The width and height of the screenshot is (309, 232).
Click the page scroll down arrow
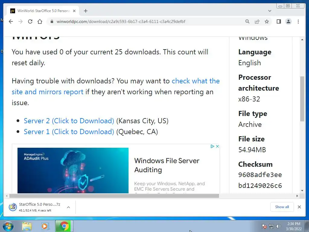coord(302,191)
